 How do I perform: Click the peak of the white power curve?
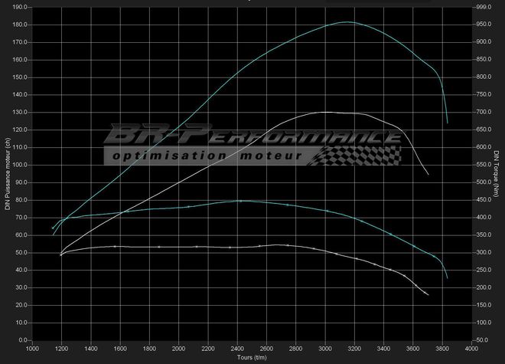(x=326, y=112)
